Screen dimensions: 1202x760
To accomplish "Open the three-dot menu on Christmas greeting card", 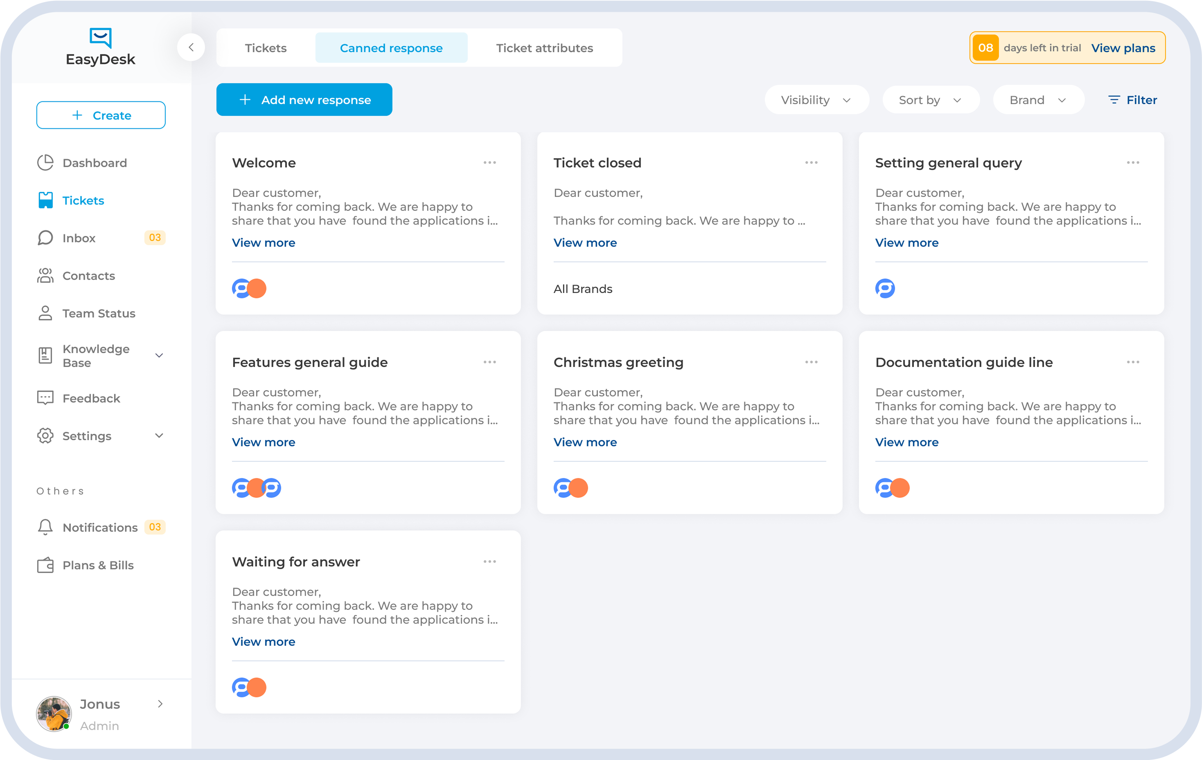I will pyautogui.click(x=811, y=361).
